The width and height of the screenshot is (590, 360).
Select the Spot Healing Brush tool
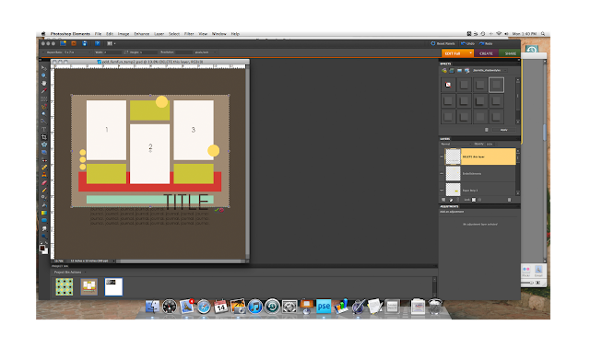click(x=44, y=168)
